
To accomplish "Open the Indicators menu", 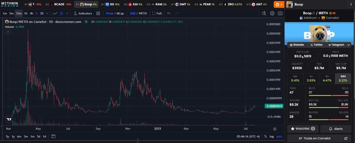I will click(83, 13).
